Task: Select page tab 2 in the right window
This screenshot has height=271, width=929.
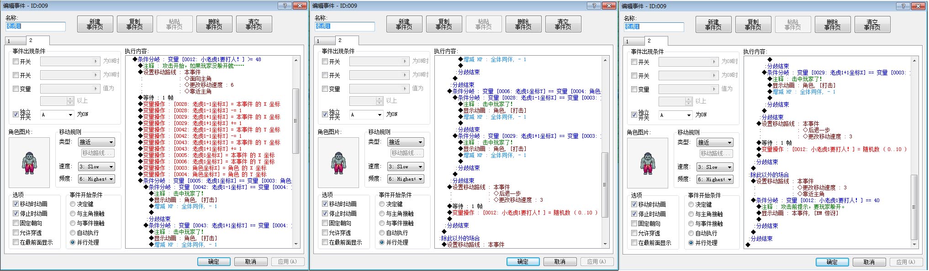Action: pyautogui.click(x=656, y=41)
